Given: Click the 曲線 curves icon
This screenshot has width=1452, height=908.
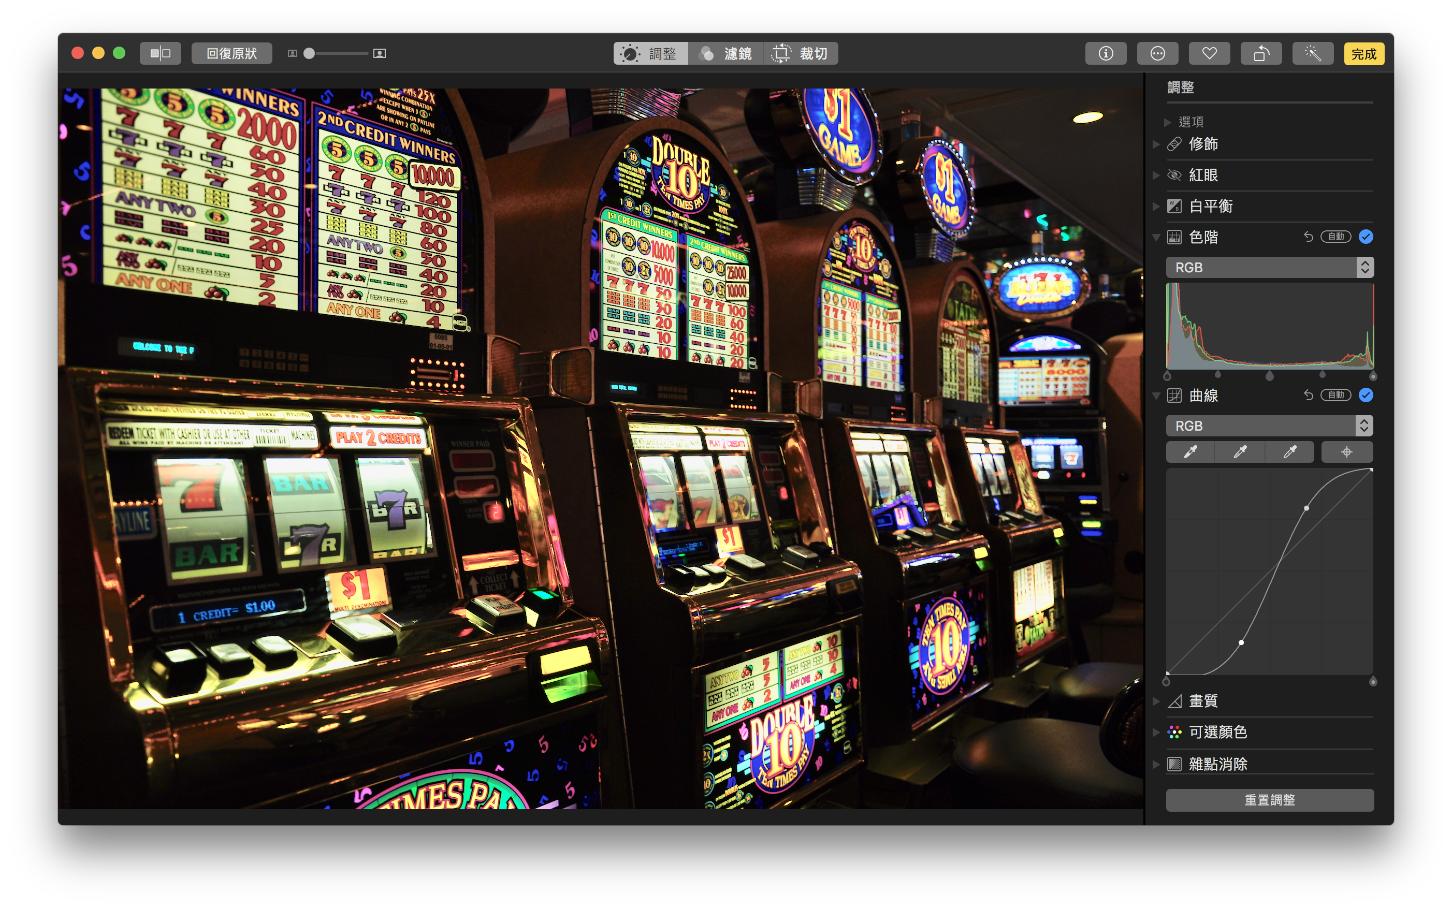Looking at the screenshot, I should [1174, 396].
